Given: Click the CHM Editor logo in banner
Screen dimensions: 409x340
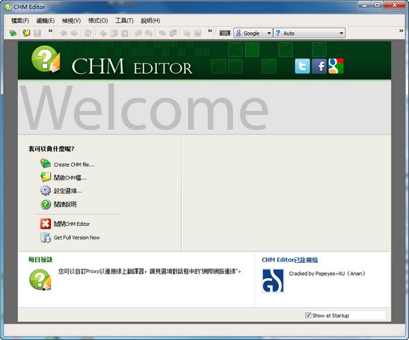Looking at the screenshot, I should [46, 59].
